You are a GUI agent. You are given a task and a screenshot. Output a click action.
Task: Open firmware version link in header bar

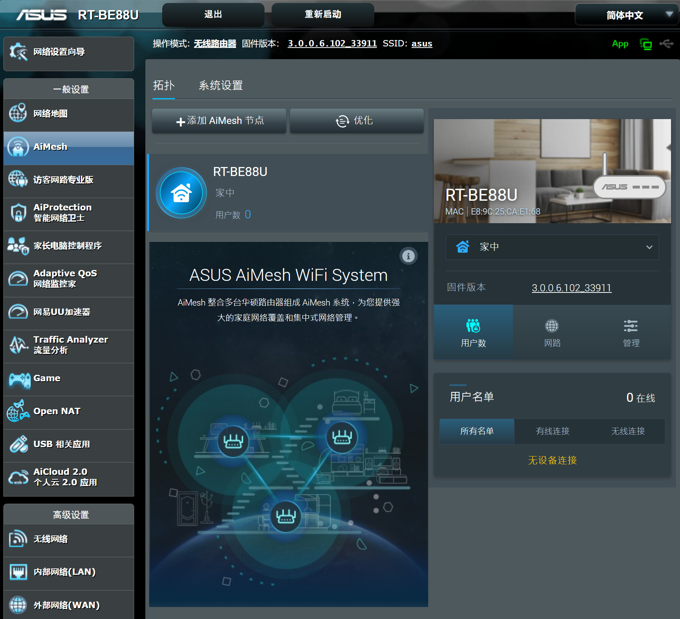(x=332, y=44)
